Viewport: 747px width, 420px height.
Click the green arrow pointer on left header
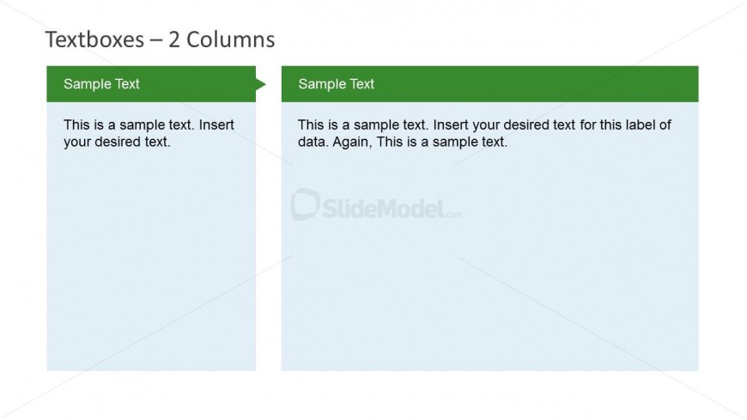pyautogui.click(x=261, y=84)
